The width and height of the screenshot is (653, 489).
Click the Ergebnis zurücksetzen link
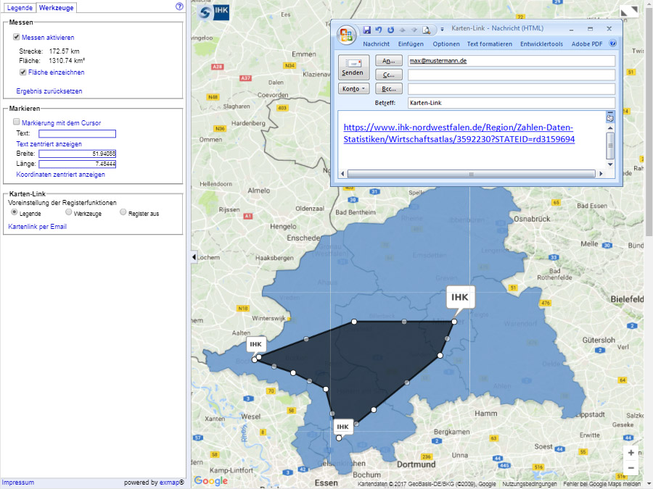click(x=49, y=91)
